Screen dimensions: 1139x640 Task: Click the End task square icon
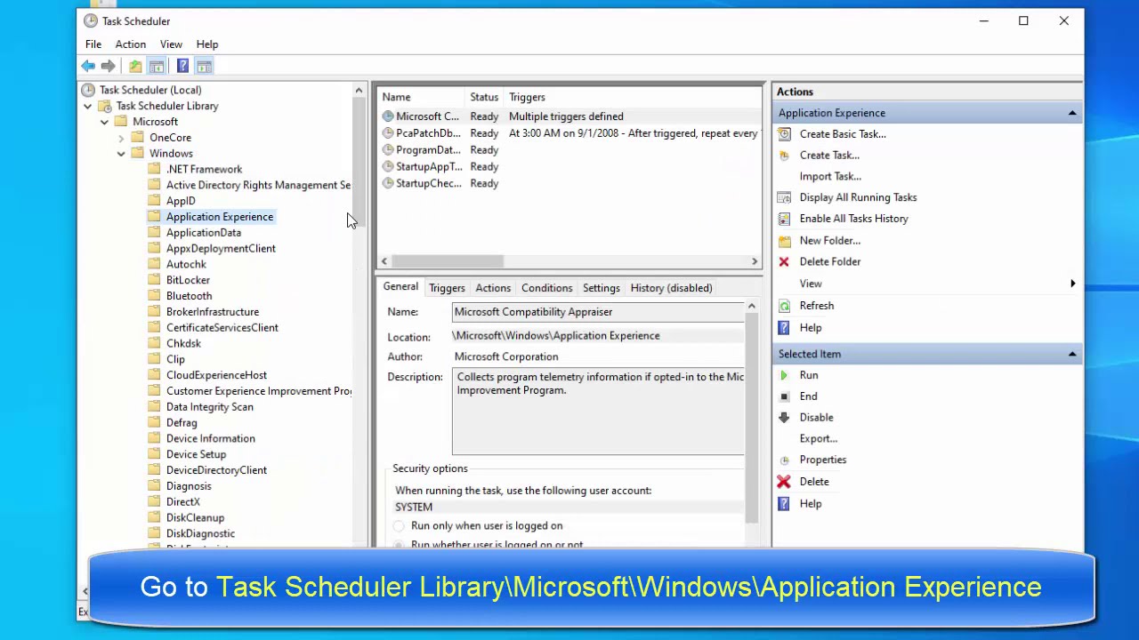coord(784,396)
